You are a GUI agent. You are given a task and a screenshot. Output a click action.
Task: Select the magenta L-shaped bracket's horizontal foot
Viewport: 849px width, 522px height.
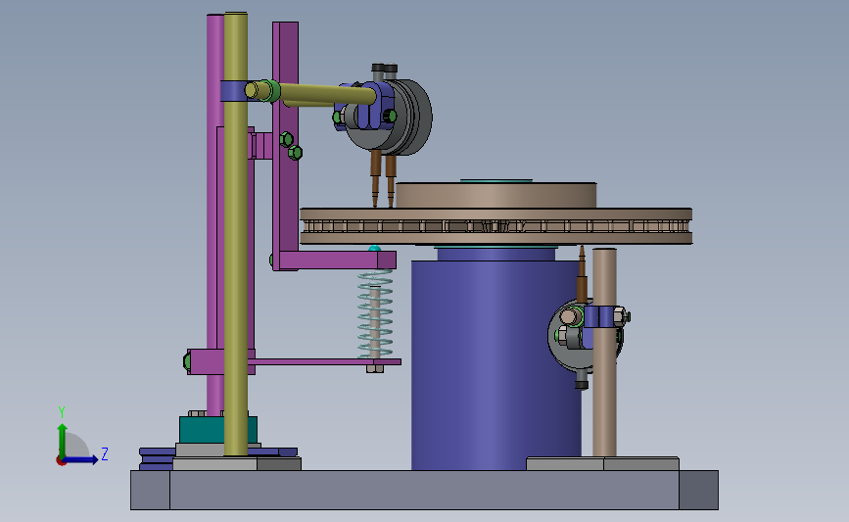click(x=336, y=261)
